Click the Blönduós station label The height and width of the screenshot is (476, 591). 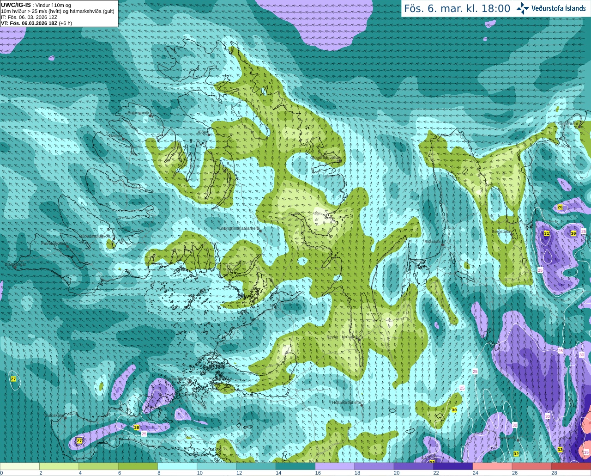[433, 241]
